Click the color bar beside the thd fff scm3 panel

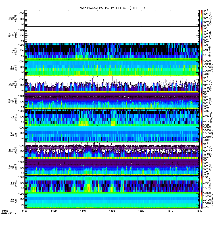[202, 101]
